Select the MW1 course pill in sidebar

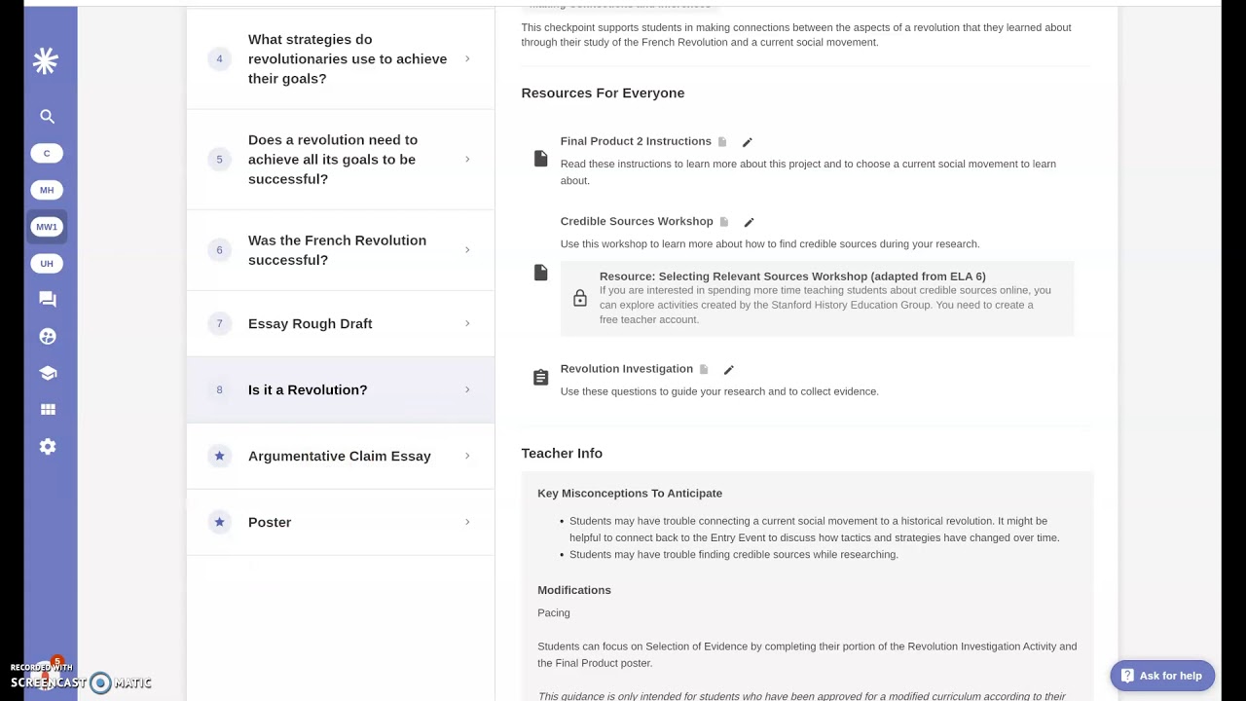click(47, 227)
